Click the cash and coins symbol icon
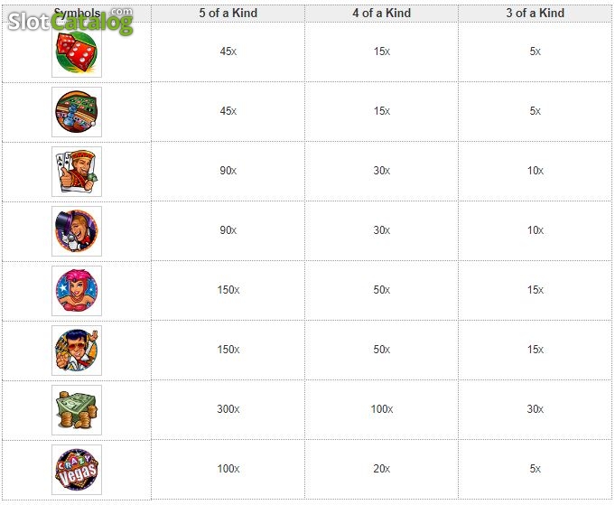Viewport: 615px width, 505px height. click(77, 410)
